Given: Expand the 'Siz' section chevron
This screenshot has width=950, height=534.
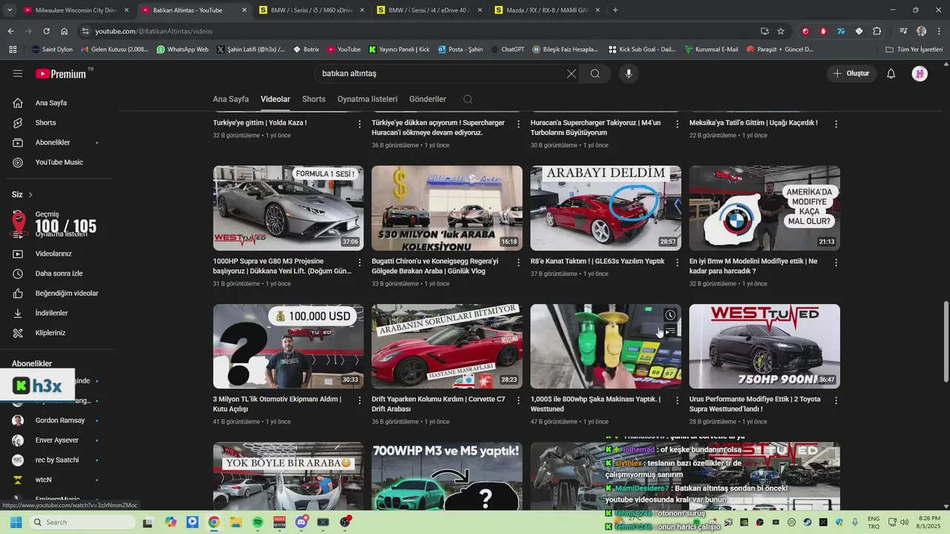Looking at the screenshot, I should (x=30, y=194).
